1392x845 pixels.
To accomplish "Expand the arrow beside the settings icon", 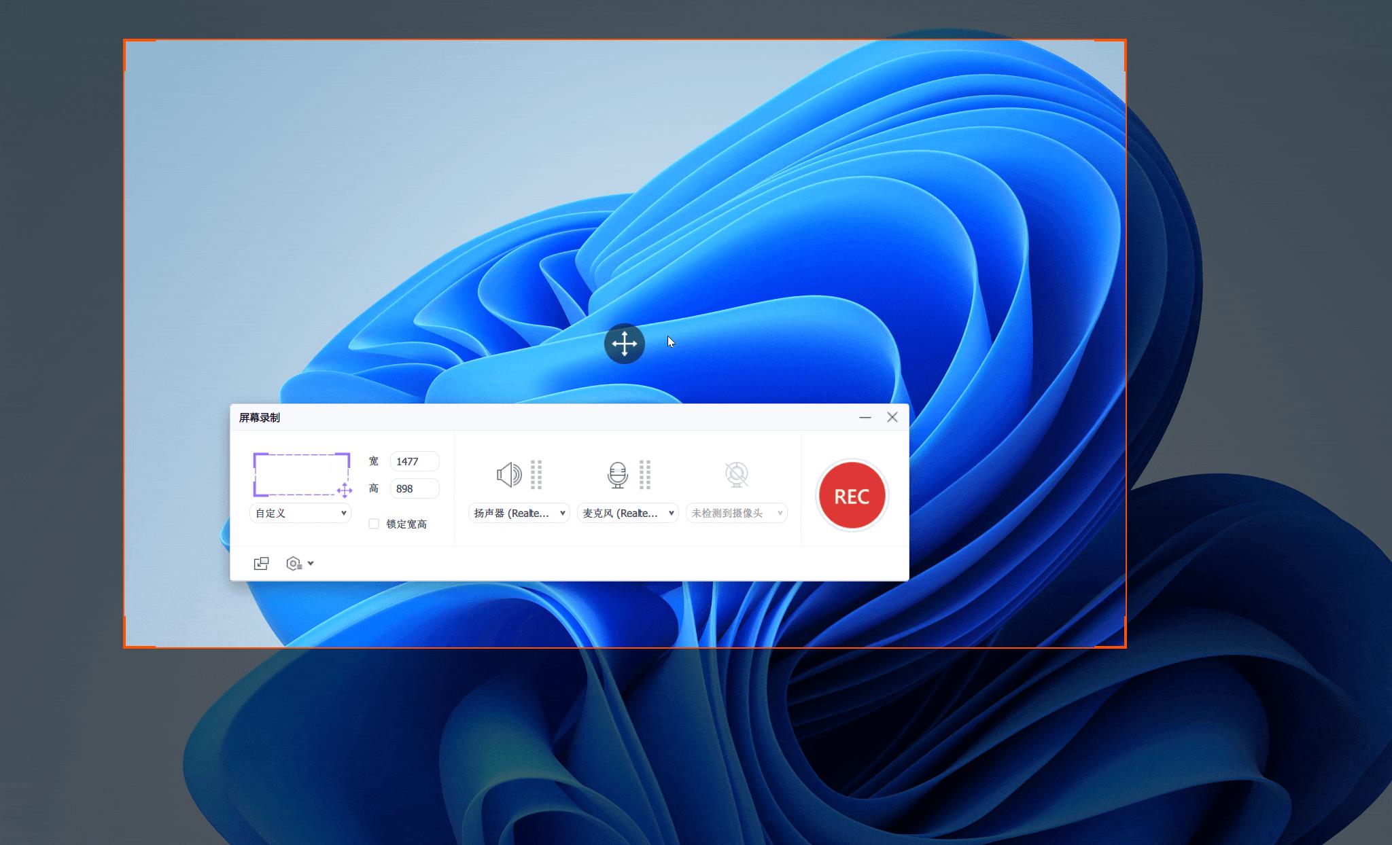I will [311, 563].
